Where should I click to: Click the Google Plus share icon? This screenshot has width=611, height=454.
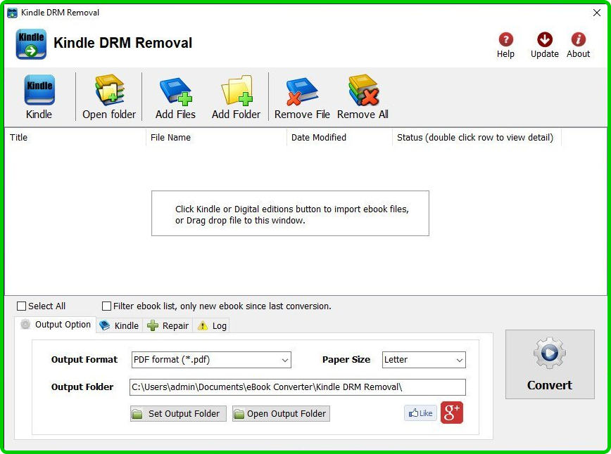(452, 413)
